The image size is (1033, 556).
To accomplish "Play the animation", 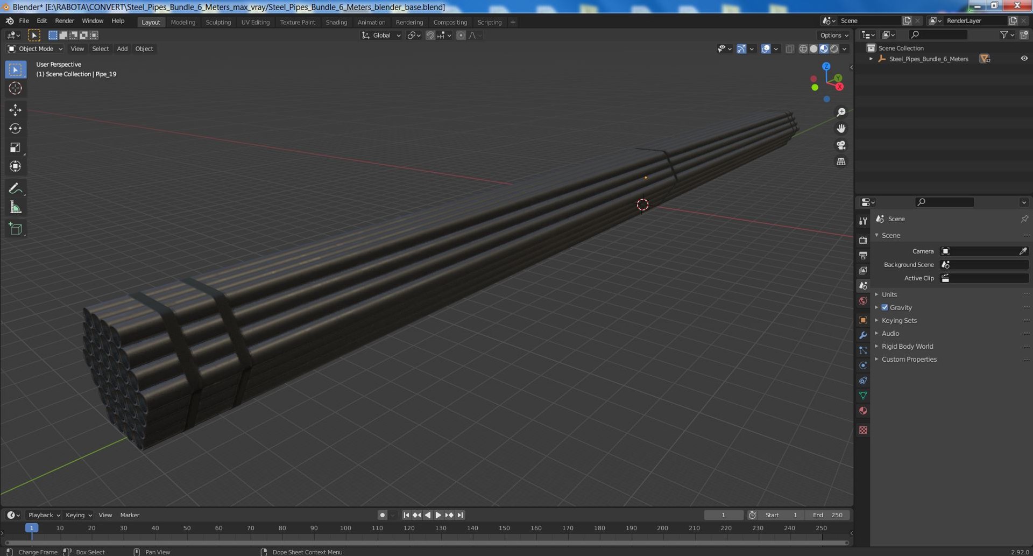I will pos(438,515).
